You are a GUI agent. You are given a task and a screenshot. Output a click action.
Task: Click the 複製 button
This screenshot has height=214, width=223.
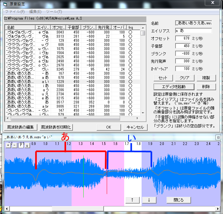206,78
